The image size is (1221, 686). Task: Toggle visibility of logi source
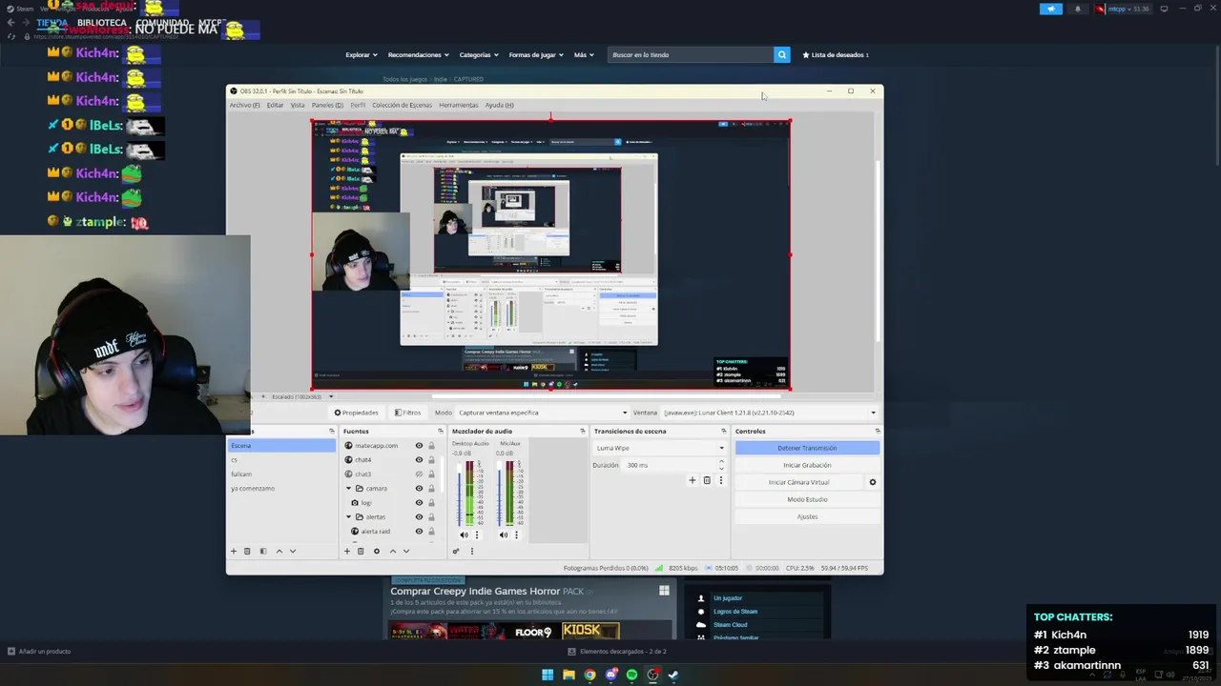coord(419,503)
